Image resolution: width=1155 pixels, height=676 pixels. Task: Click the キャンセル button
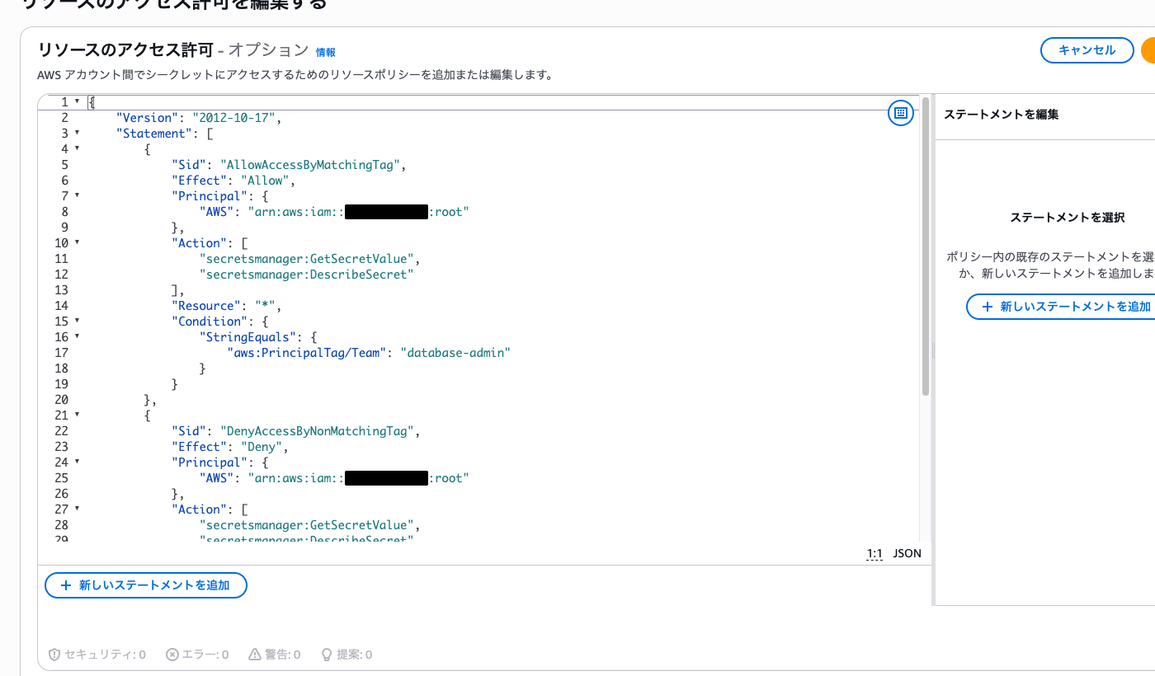point(1087,50)
